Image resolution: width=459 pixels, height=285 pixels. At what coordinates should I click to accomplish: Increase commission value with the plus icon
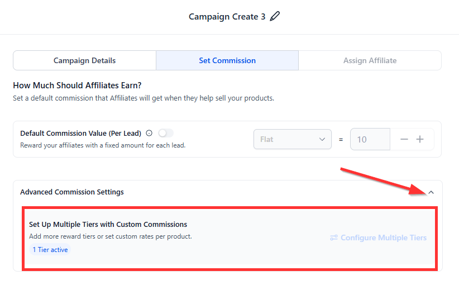(420, 139)
